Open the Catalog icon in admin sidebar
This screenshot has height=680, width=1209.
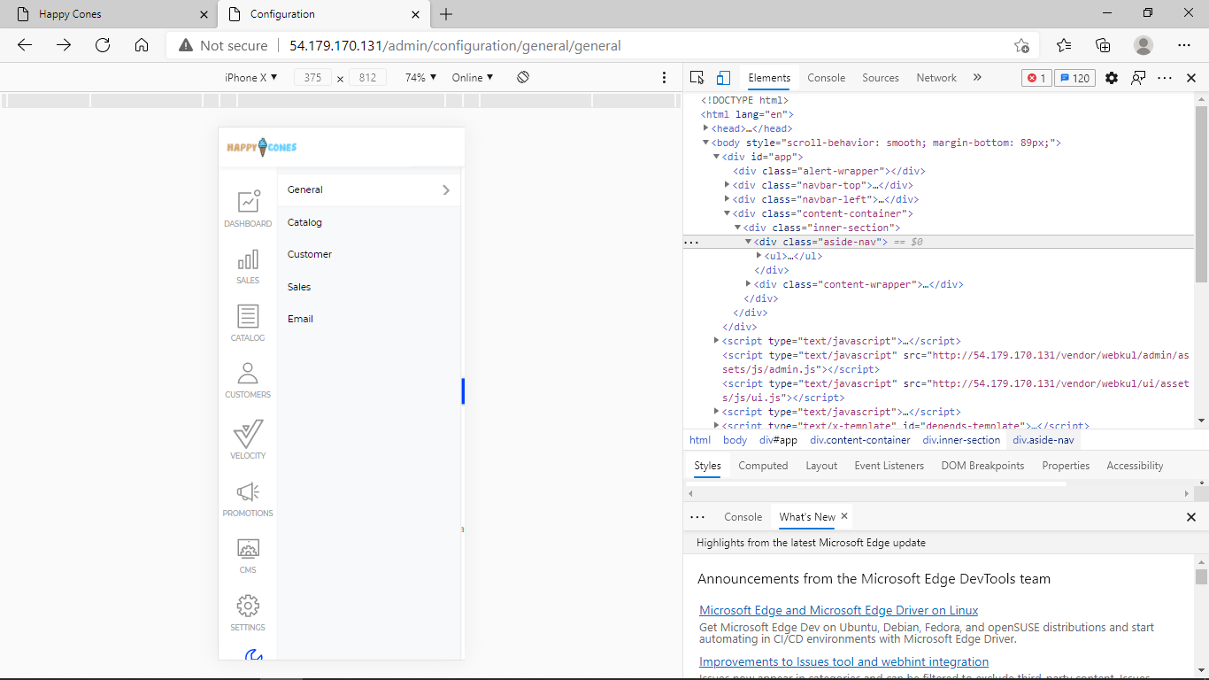pos(248,316)
